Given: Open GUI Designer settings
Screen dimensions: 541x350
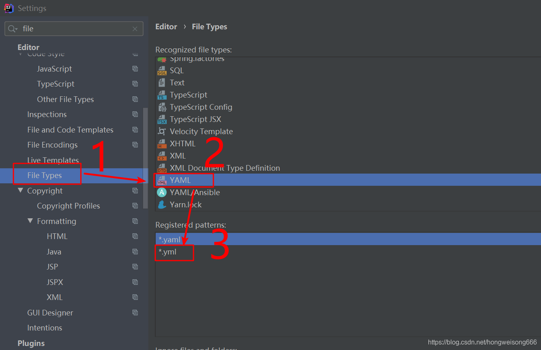Looking at the screenshot, I should pyautogui.click(x=50, y=313).
